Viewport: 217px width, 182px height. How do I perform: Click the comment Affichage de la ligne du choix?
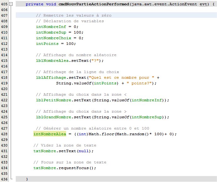tap(77, 72)
